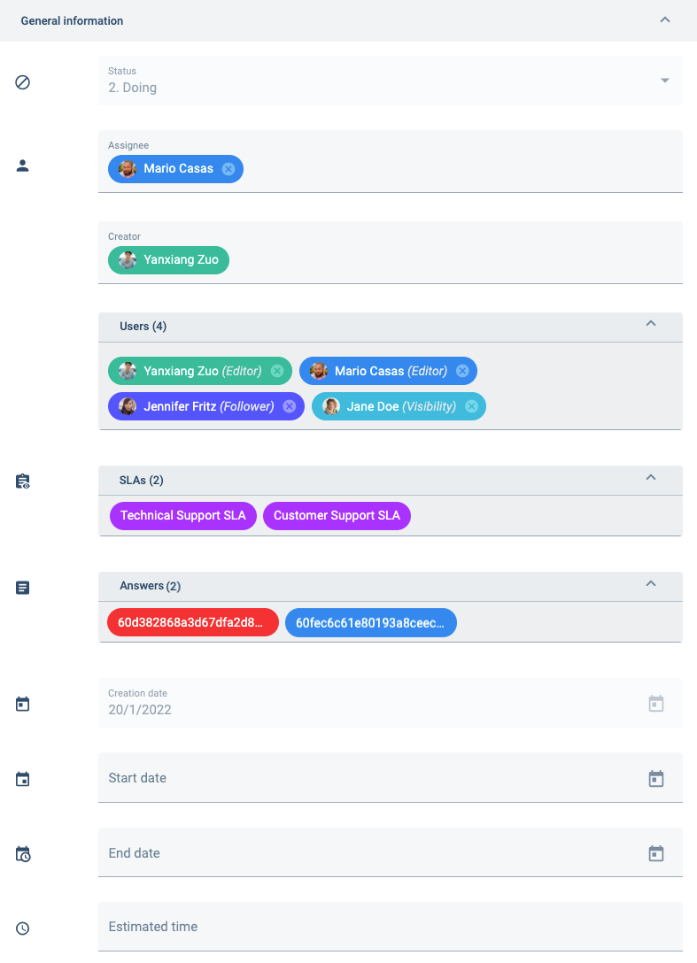Remove Mario Casas from Assignee
The height and width of the screenshot is (963, 697).
228,168
